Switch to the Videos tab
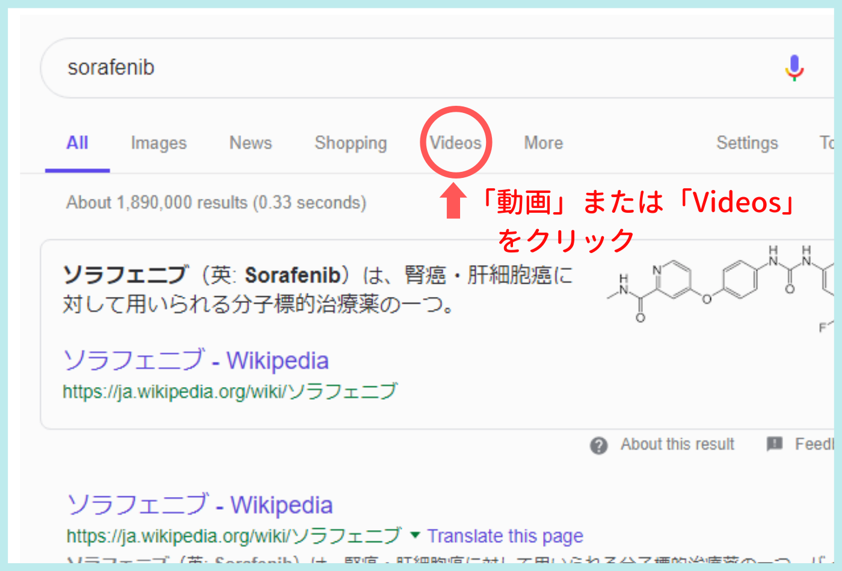 [455, 143]
